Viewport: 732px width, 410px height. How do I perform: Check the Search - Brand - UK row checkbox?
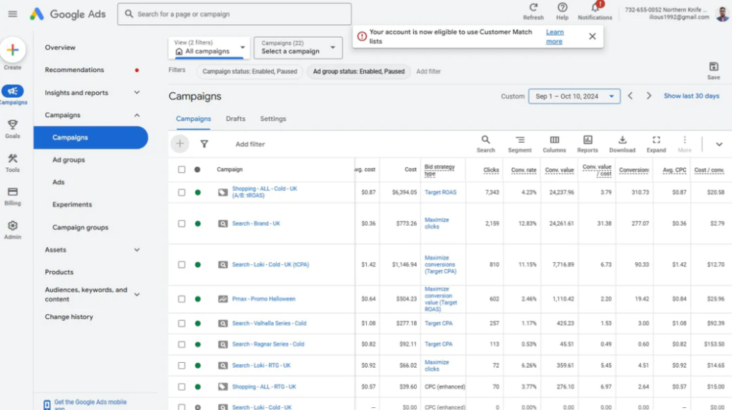tap(182, 224)
